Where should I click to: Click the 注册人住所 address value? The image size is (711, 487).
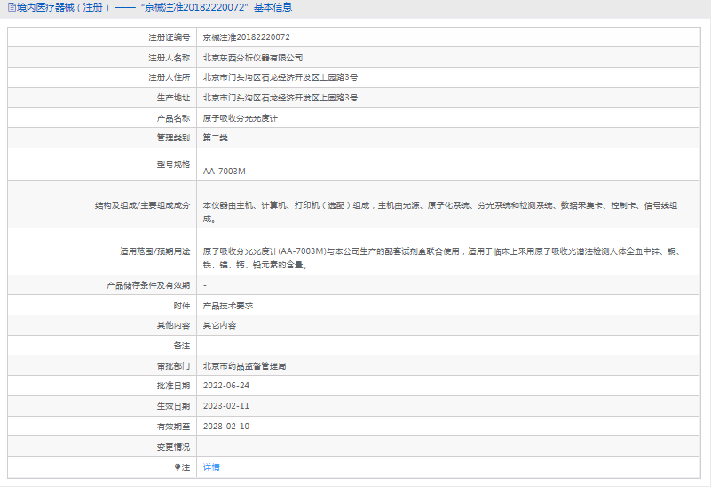coord(280,77)
